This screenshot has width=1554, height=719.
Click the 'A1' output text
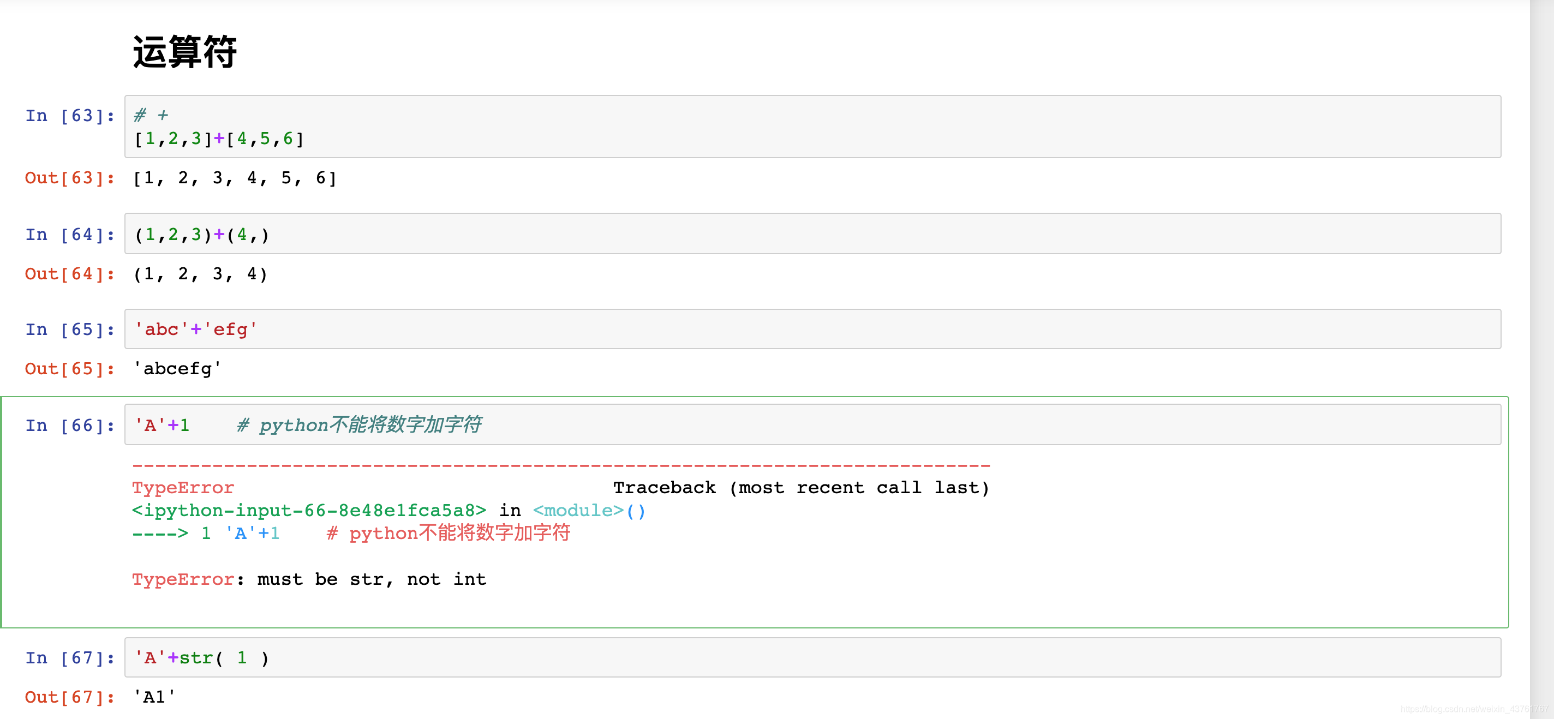pyautogui.click(x=154, y=697)
